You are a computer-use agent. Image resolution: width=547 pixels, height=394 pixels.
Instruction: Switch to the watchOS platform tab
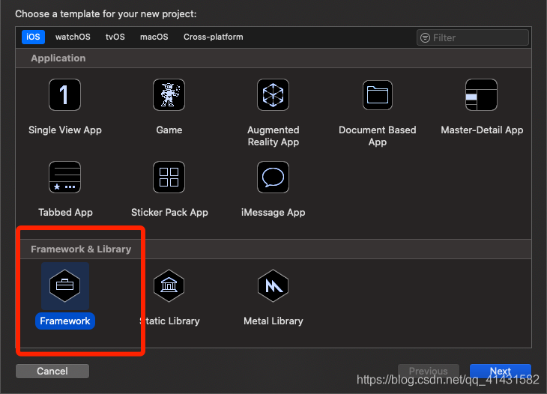click(73, 37)
